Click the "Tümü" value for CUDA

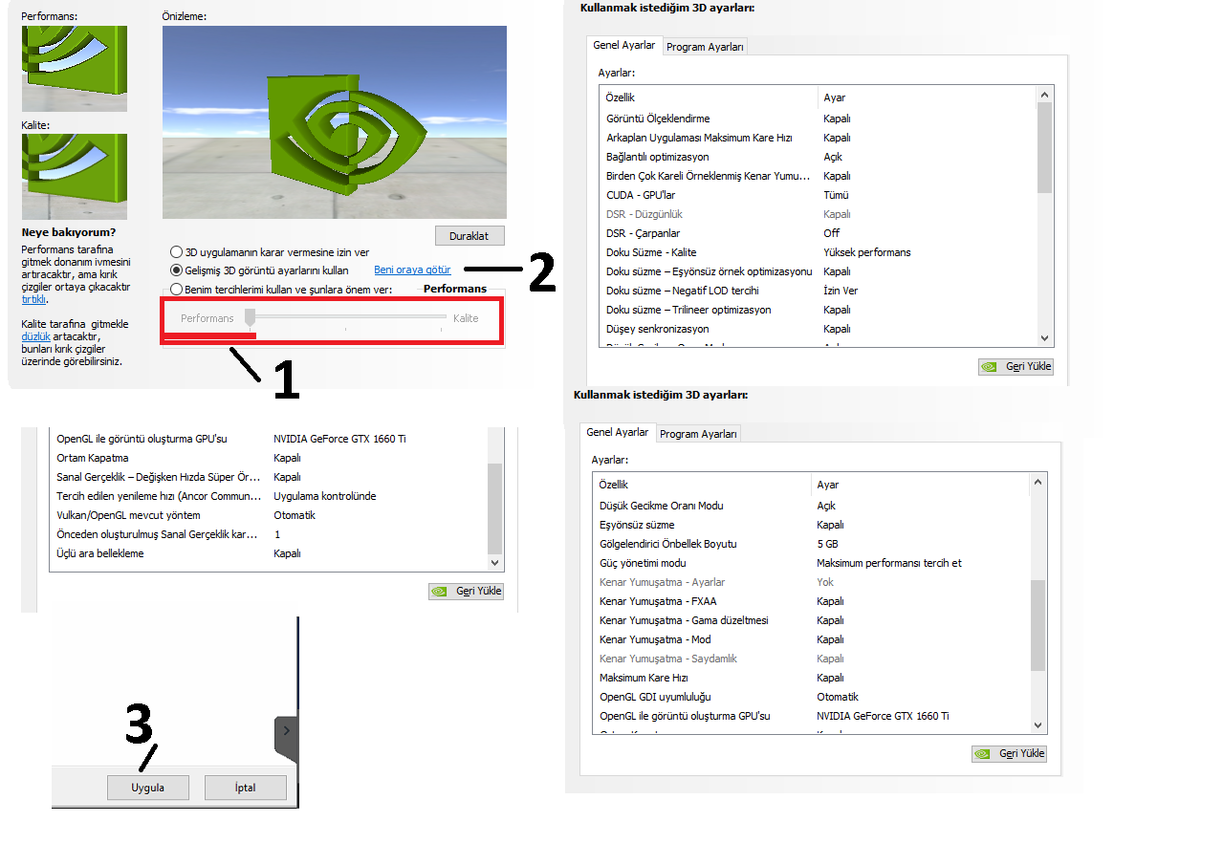click(836, 195)
